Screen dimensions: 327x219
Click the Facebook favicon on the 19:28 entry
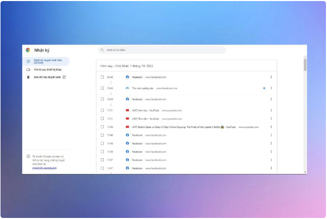click(127, 99)
